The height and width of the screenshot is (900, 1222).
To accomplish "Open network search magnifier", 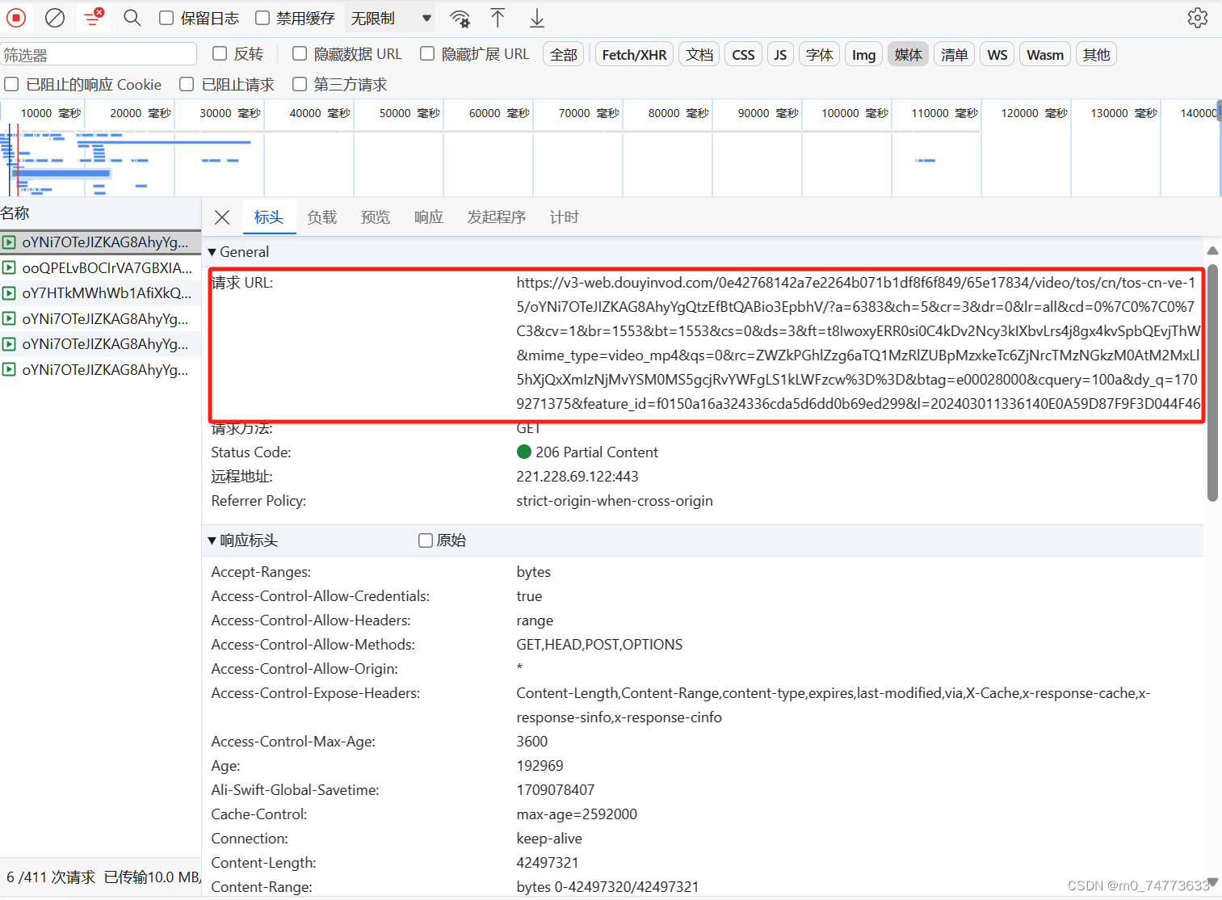I will (132, 18).
